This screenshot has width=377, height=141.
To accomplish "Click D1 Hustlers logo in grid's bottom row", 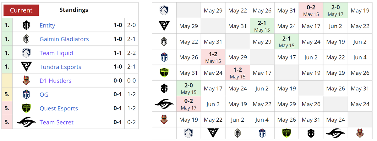I will pyautogui.click(x=360, y=133).
